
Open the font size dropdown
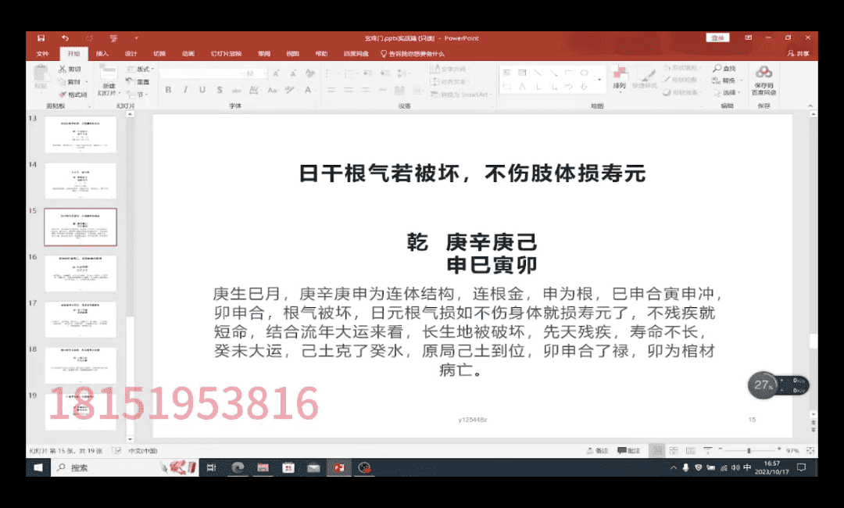pos(265,73)
